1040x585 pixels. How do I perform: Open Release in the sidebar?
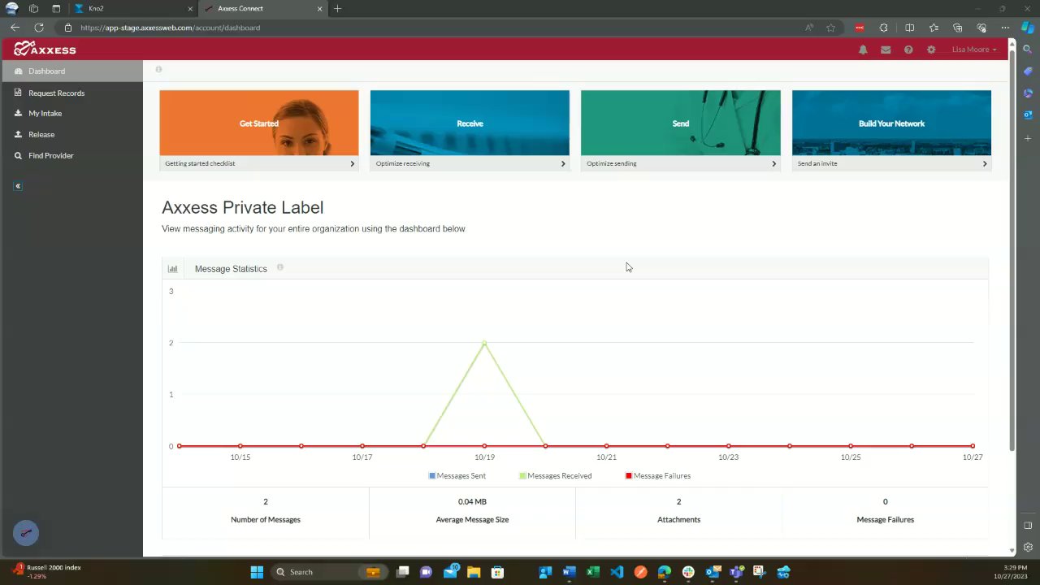(71, 134)
